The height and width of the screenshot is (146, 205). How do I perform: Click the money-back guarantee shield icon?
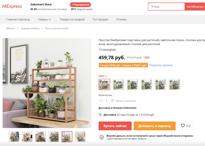click(102, 137)
